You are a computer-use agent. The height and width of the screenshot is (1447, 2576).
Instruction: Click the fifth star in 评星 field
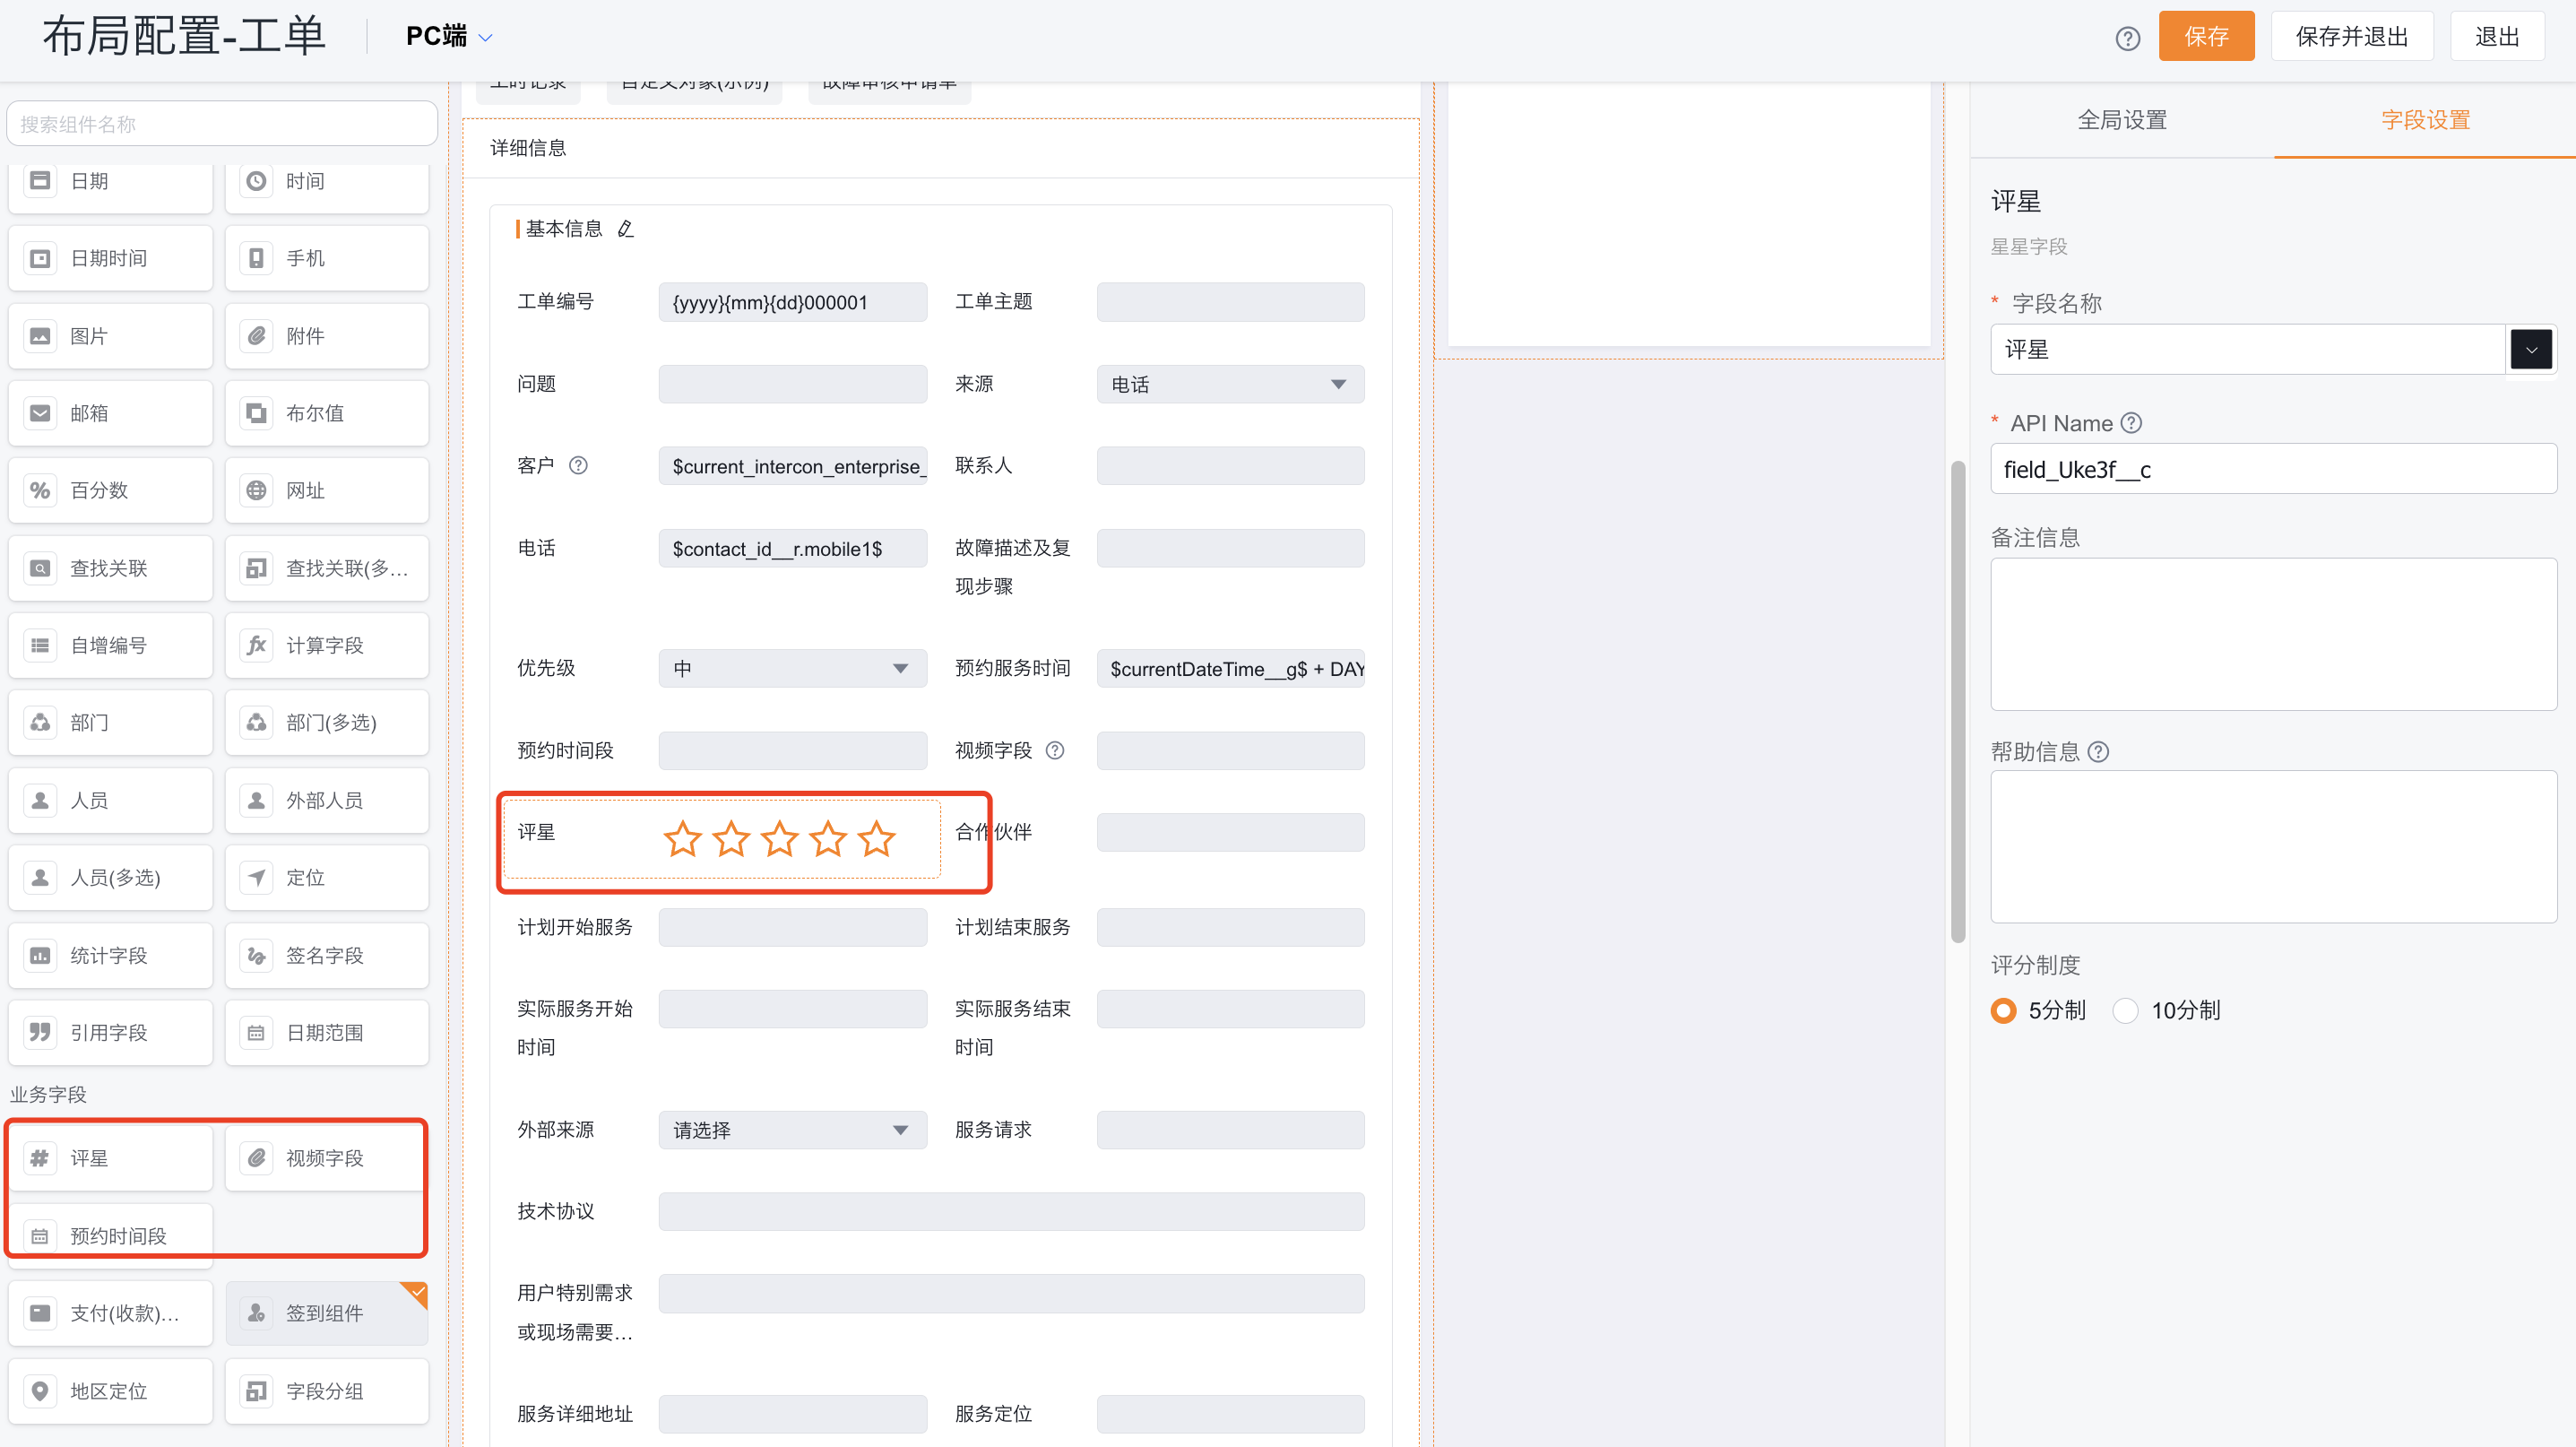click(877, 839)
